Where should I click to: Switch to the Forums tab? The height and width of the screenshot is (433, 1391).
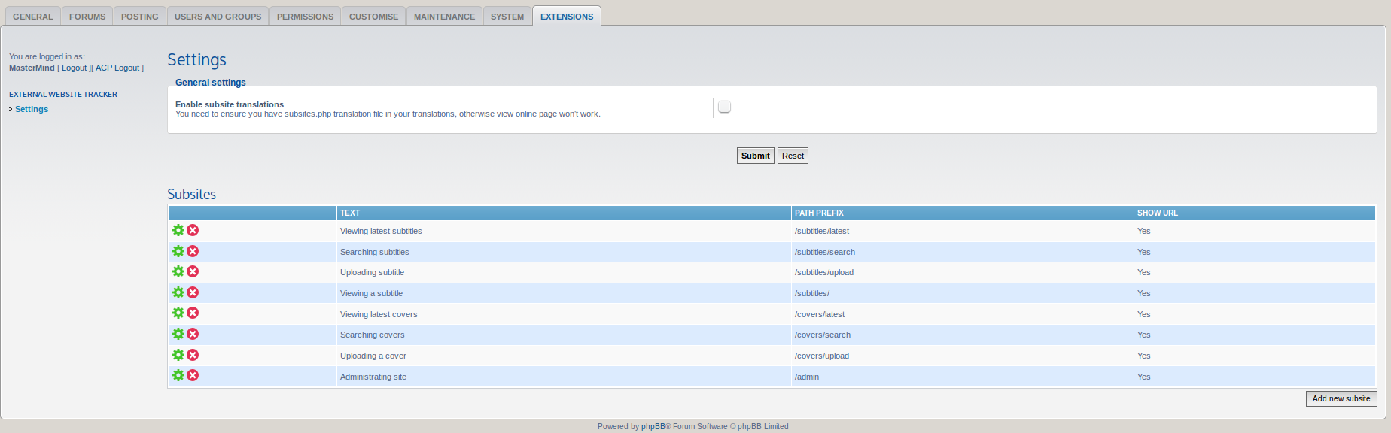point(87,17)
